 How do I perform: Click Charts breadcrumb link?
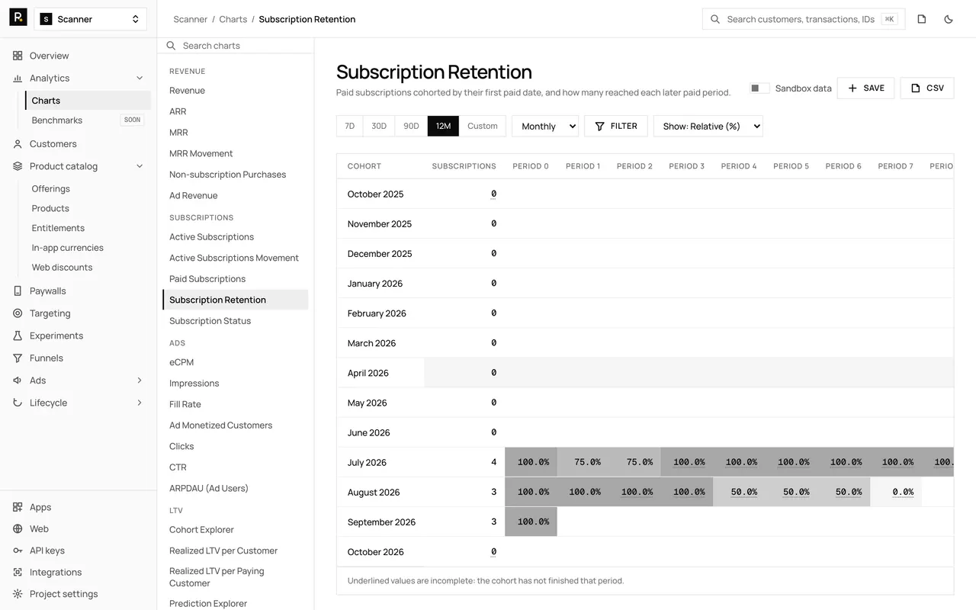[x=233, y=19]
